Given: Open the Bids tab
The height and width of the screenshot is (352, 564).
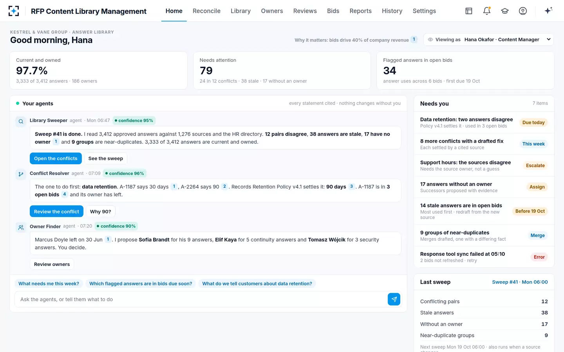Looking at the screenshot, I should coord(333,11).
